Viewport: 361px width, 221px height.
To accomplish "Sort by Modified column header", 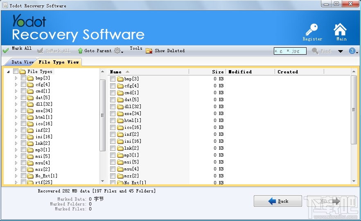I will point(250,72).
